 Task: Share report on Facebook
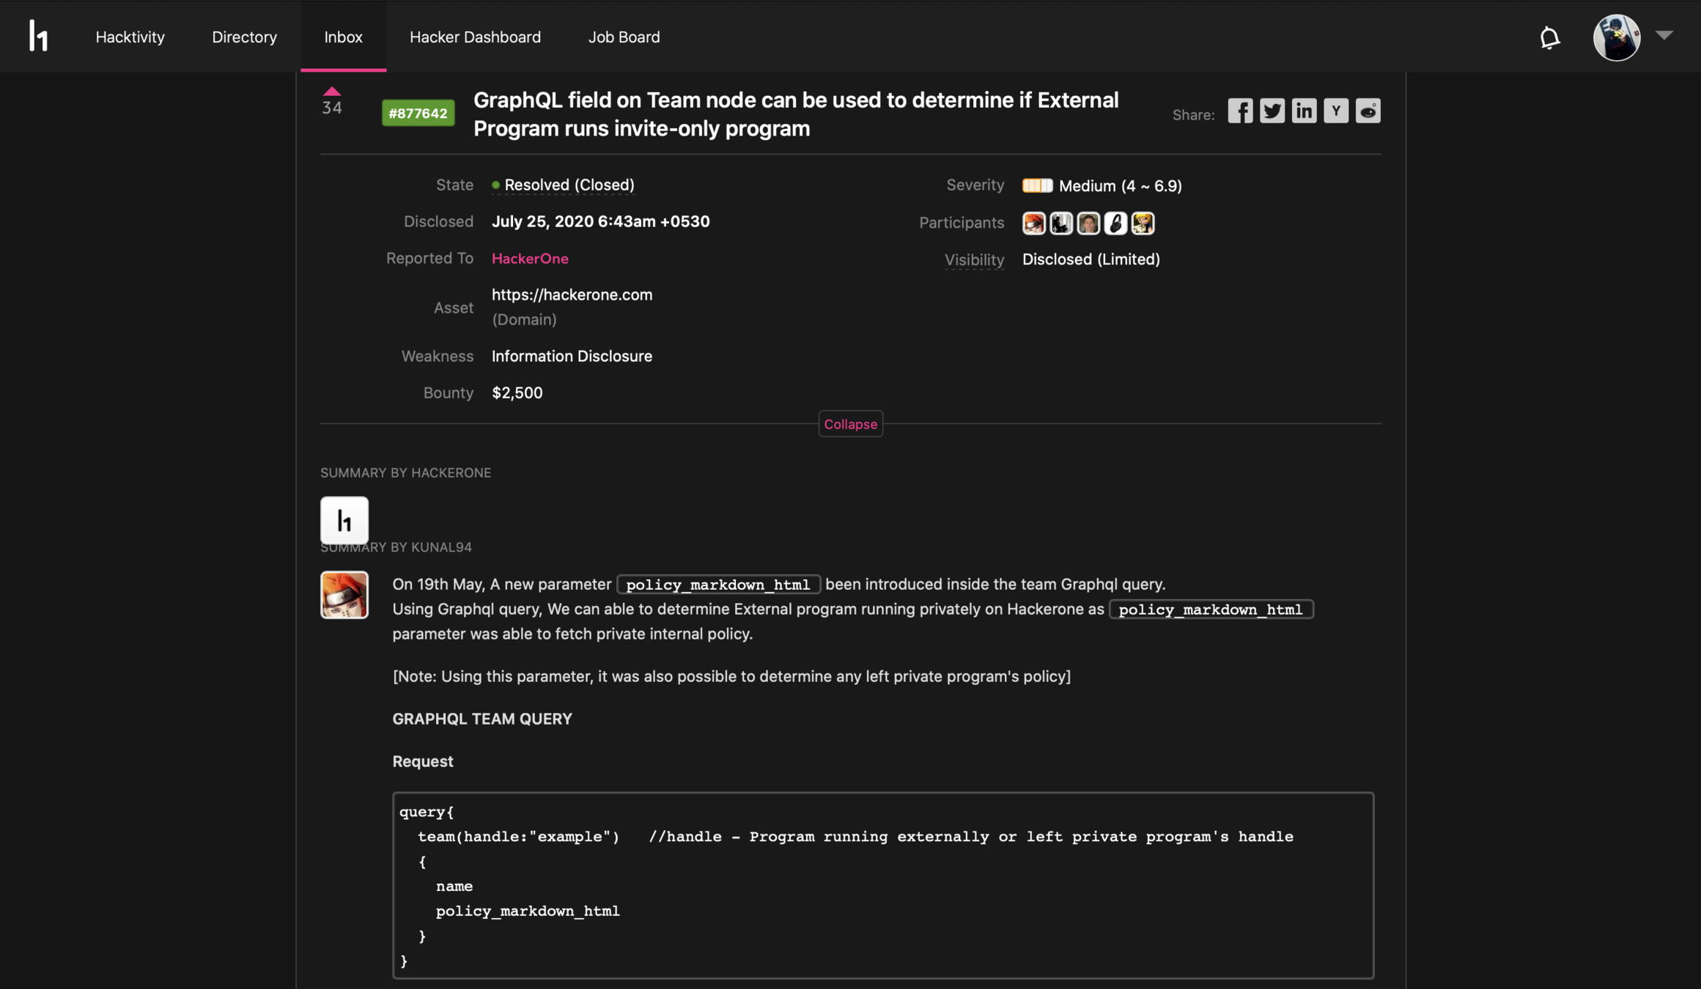click(1240, 111)
